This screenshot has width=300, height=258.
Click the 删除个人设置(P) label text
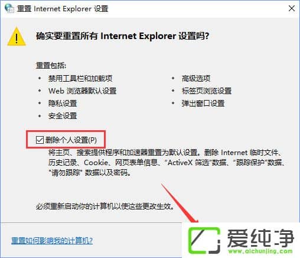click(x=71, y=140)
